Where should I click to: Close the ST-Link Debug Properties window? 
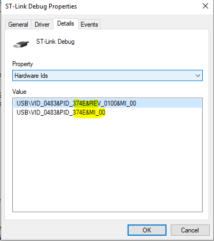(x=205, y=6)
